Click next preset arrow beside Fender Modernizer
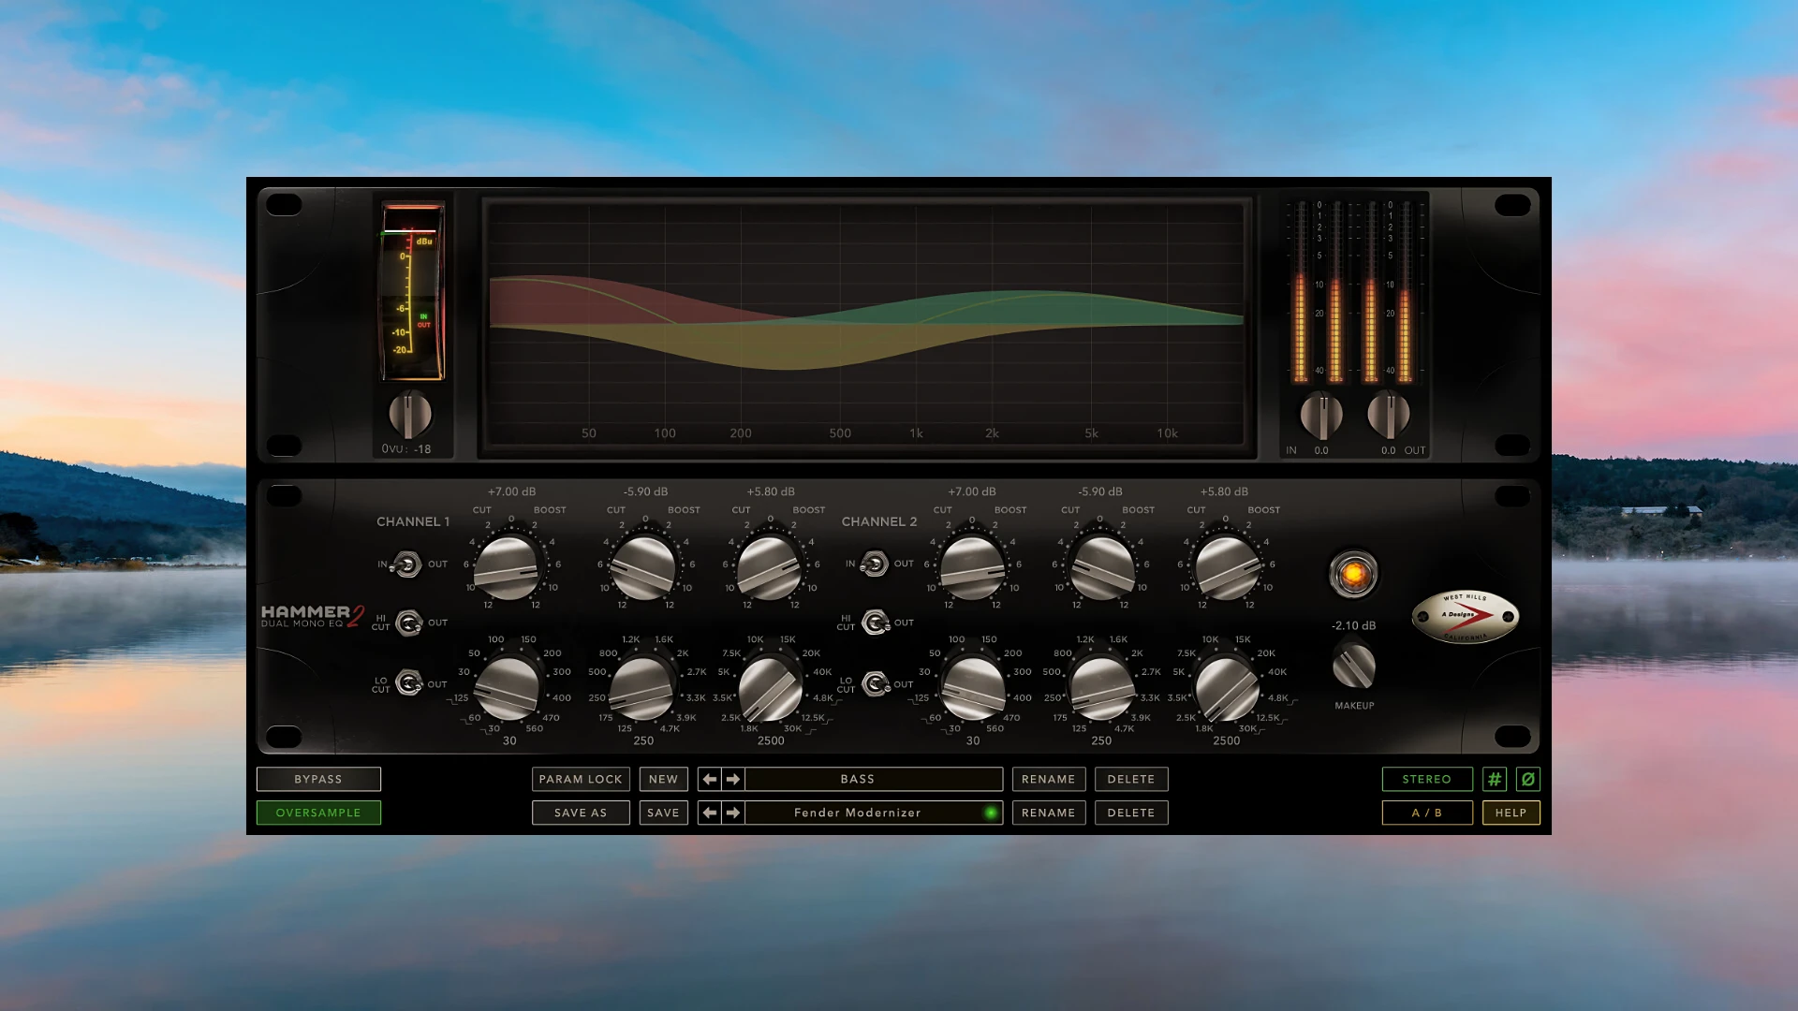This screenshot has width=1798, height=1011. tap(733, 813)
